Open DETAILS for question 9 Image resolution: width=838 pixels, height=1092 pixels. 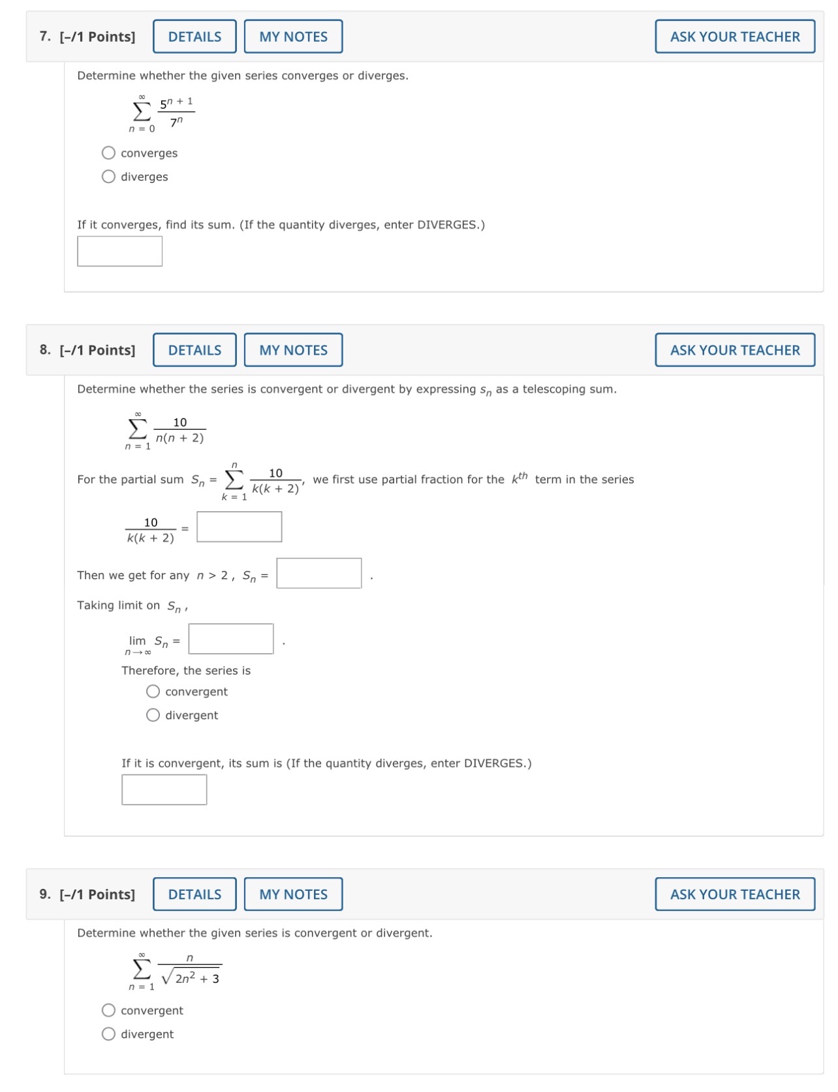click(x=194, y=894)
